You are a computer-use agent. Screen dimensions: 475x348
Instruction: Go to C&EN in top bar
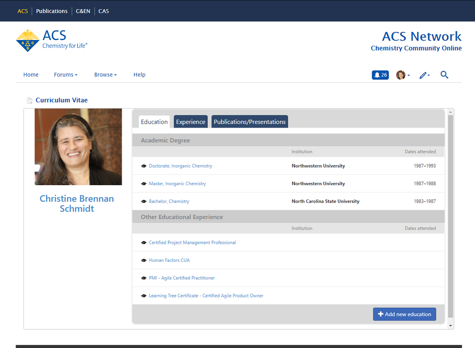point(83,11)
